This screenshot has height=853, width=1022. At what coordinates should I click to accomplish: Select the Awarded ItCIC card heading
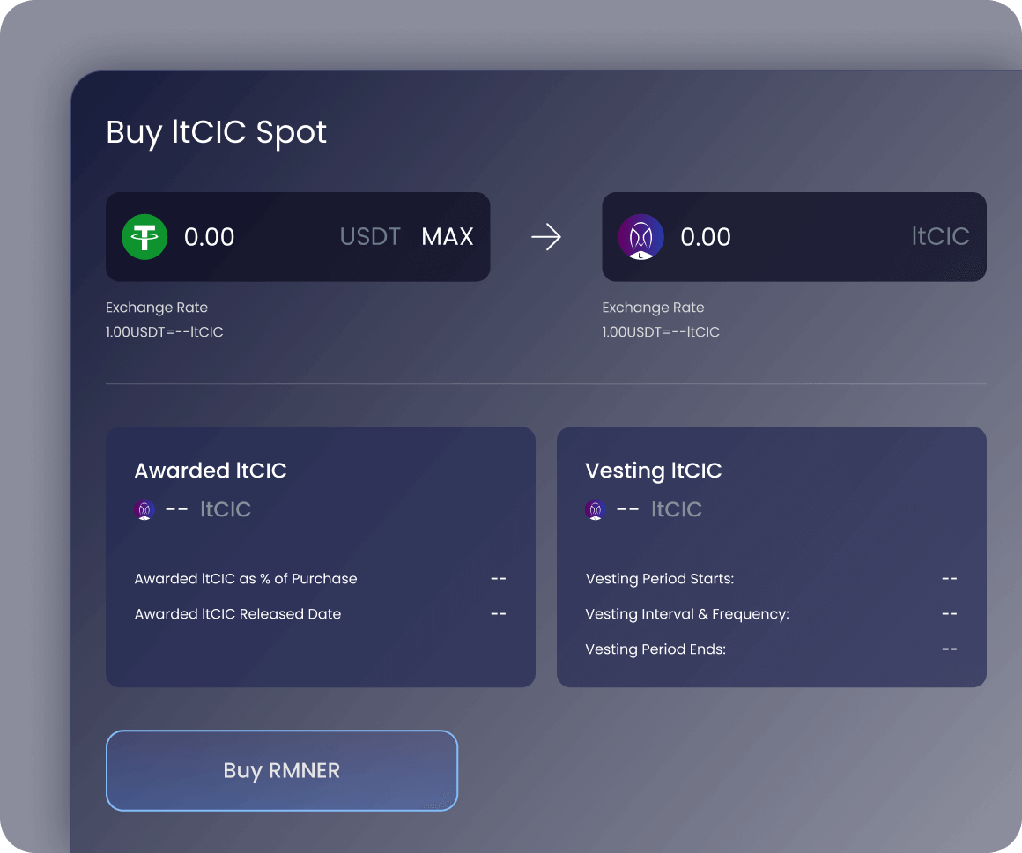(x=211, y=471)
